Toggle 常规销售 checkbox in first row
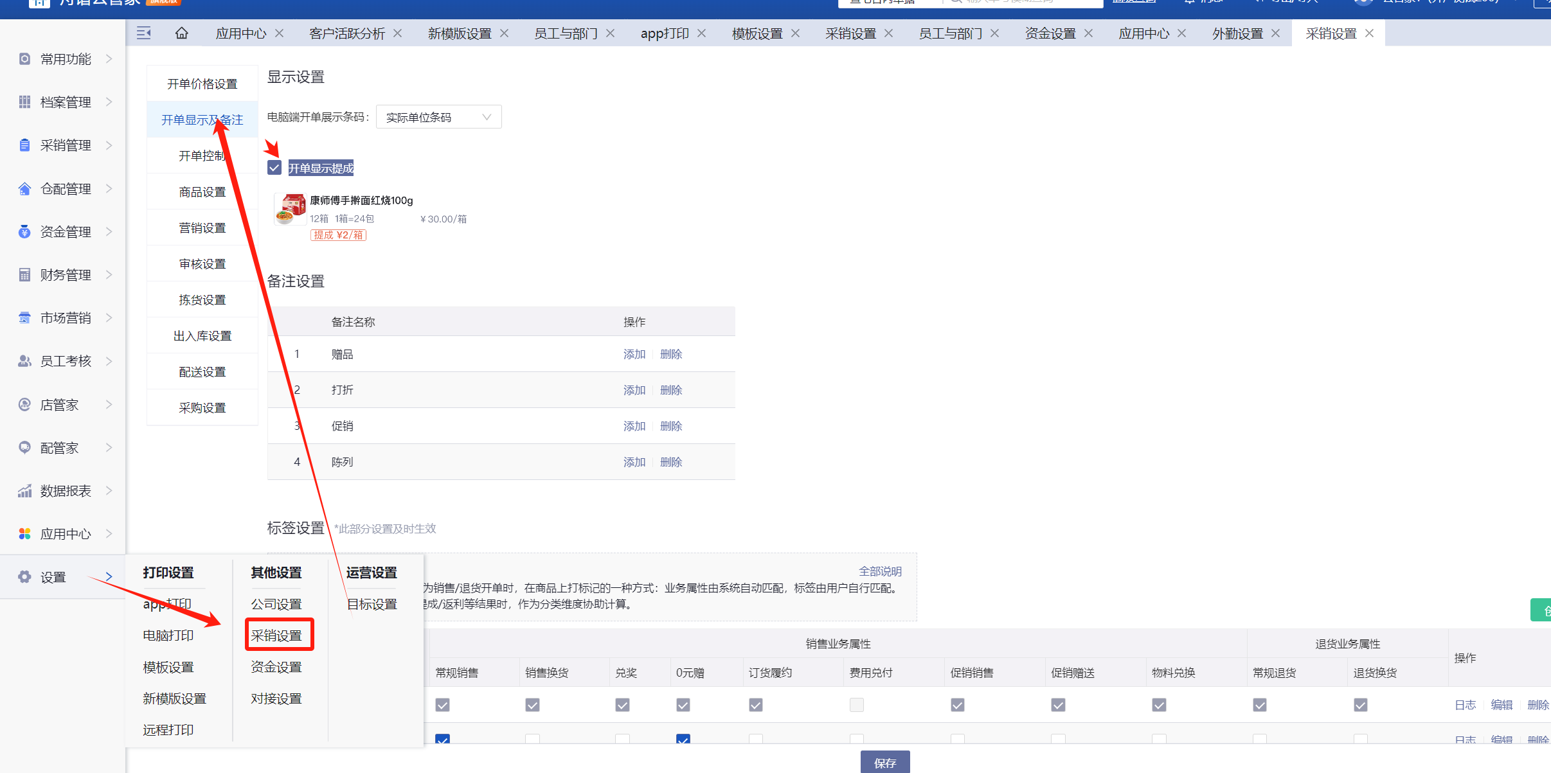This screenshot has height=773, width=1551. coord(442,705)
